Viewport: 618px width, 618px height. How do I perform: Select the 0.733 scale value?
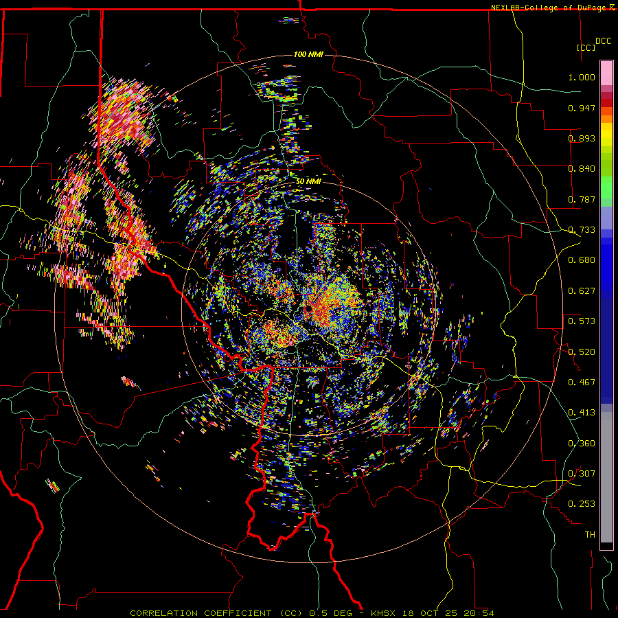click(582, 230)
